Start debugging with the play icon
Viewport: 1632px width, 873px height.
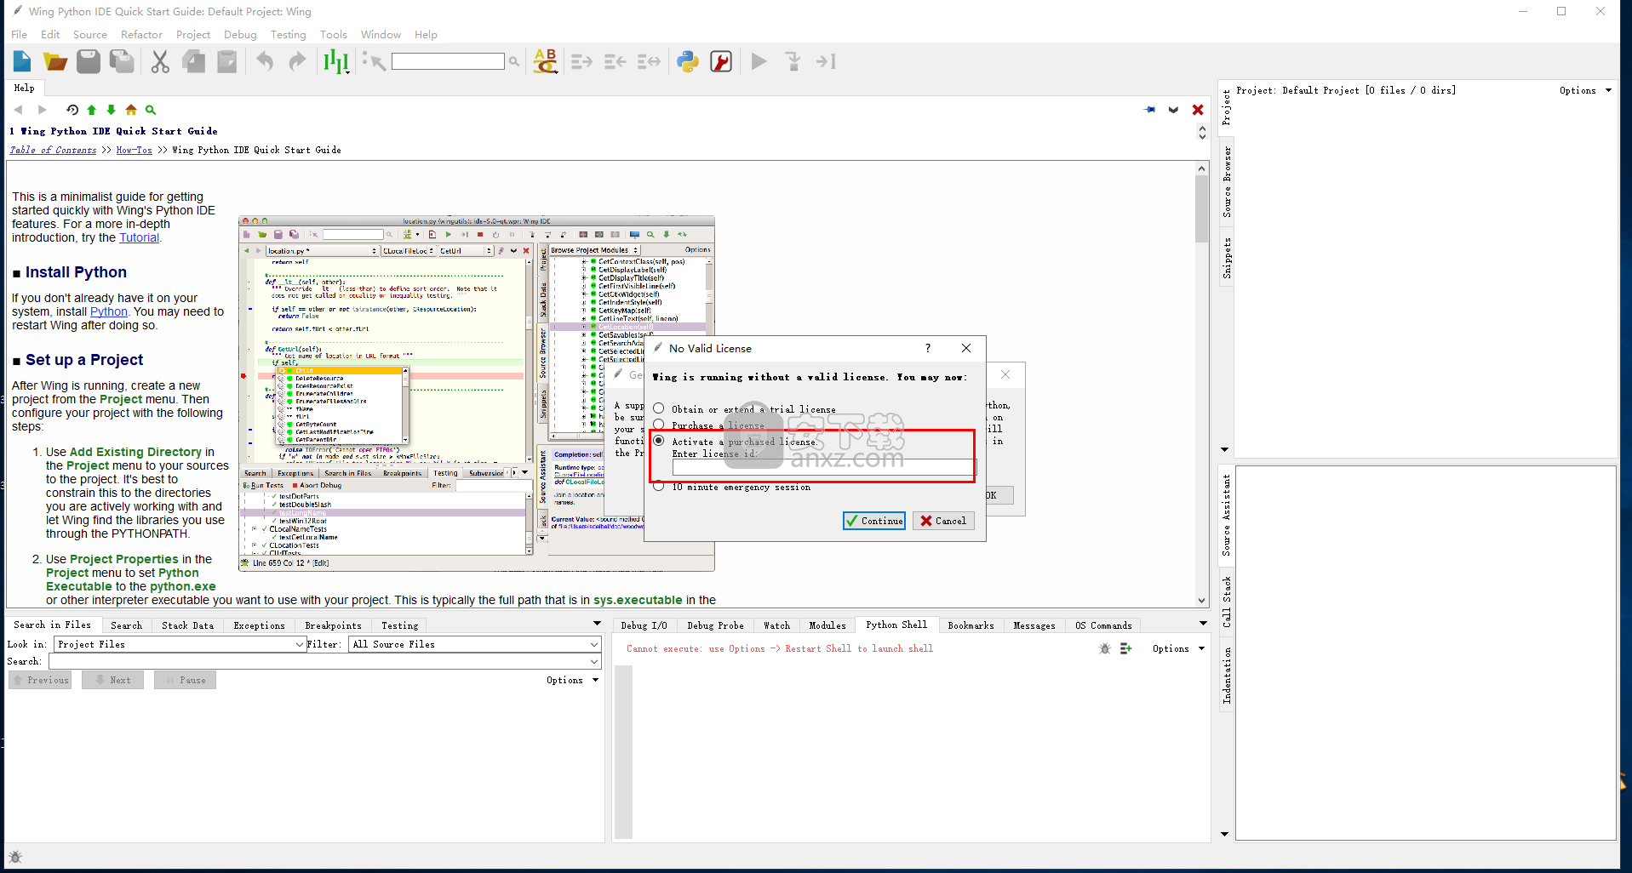pos(759,61)
